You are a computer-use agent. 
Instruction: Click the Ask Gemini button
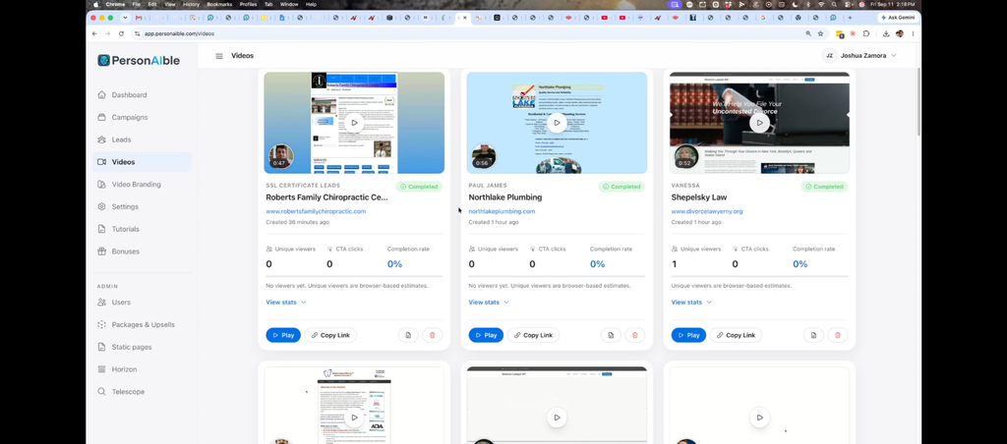[x=898, y=18]
